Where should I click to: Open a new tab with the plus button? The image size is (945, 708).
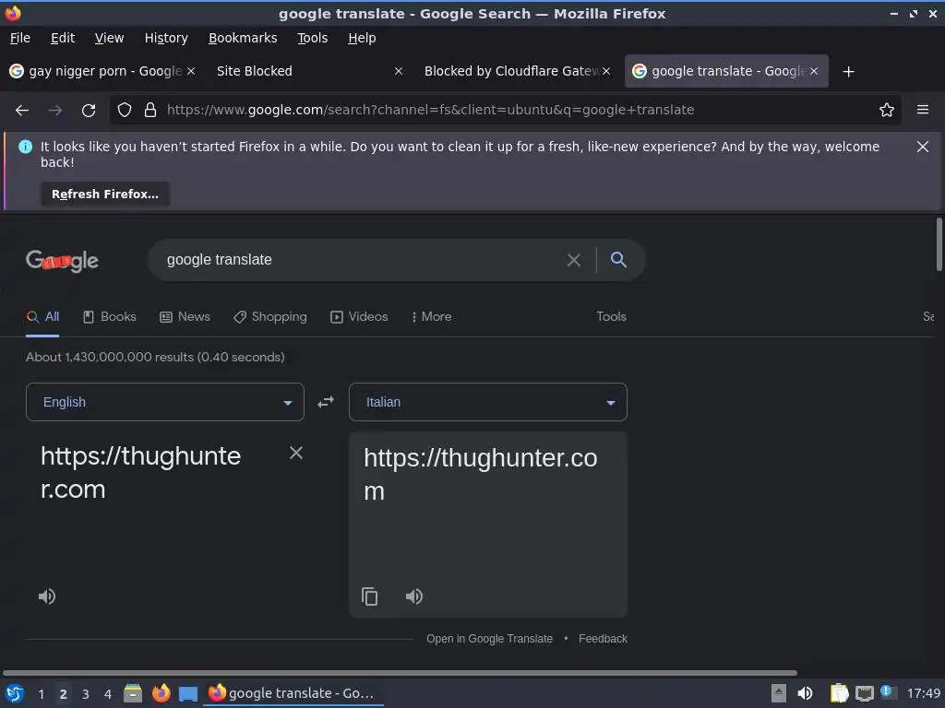849,72
